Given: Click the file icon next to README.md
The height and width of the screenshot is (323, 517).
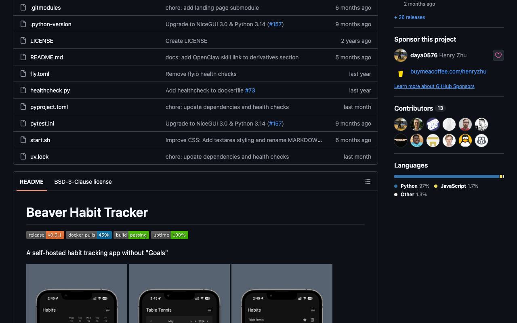Looking at the screenshot, I should point(23,57).
